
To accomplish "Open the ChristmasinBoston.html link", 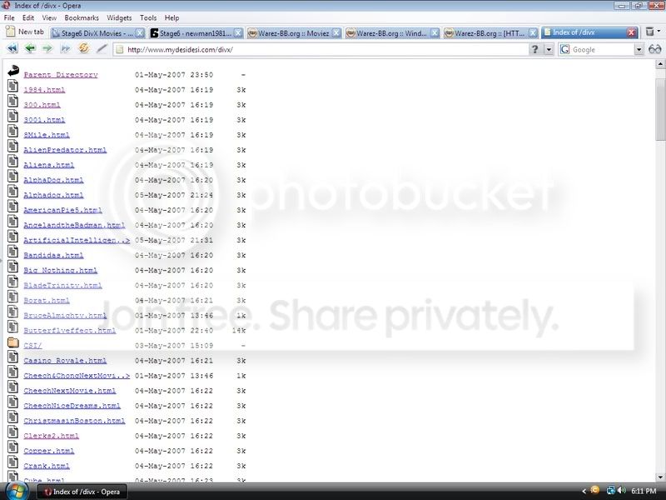I will tap(74, 421).
